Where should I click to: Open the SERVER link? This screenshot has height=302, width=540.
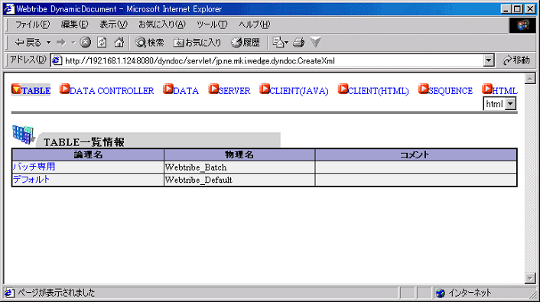(234, 91)
